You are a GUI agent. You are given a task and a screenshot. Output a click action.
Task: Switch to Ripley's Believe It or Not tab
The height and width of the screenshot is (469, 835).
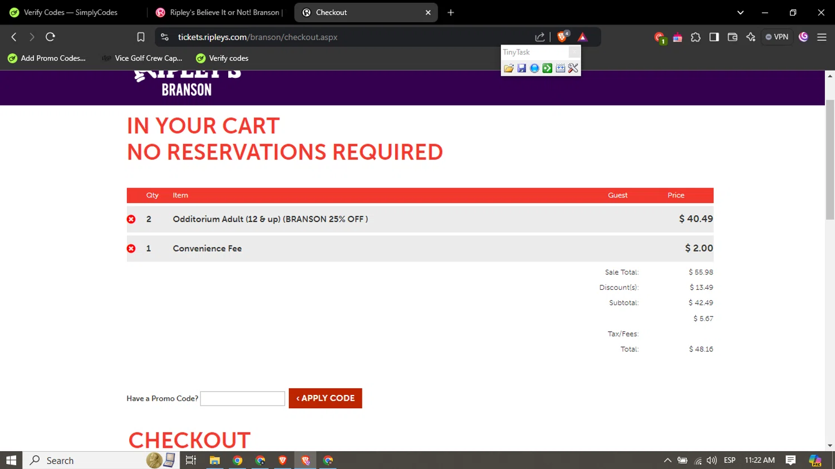[220, 12]
